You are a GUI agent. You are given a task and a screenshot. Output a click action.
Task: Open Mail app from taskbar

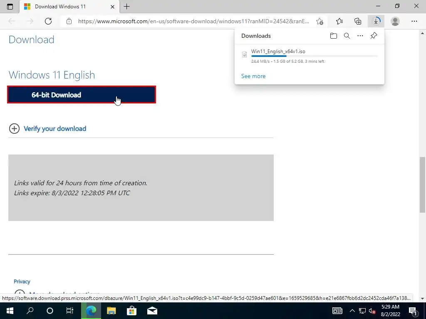tap(152, 311)
